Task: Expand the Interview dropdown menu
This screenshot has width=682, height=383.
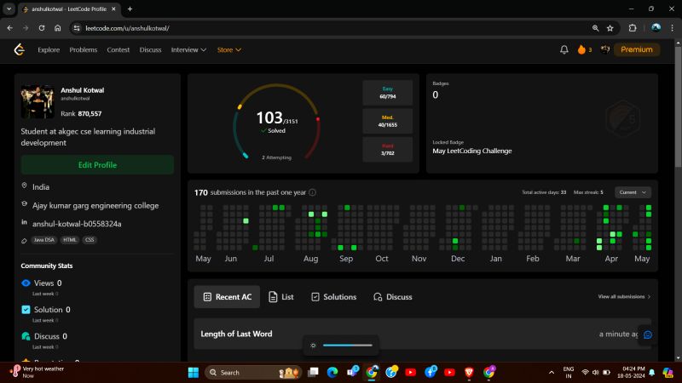Action: [x=188, y=50]
